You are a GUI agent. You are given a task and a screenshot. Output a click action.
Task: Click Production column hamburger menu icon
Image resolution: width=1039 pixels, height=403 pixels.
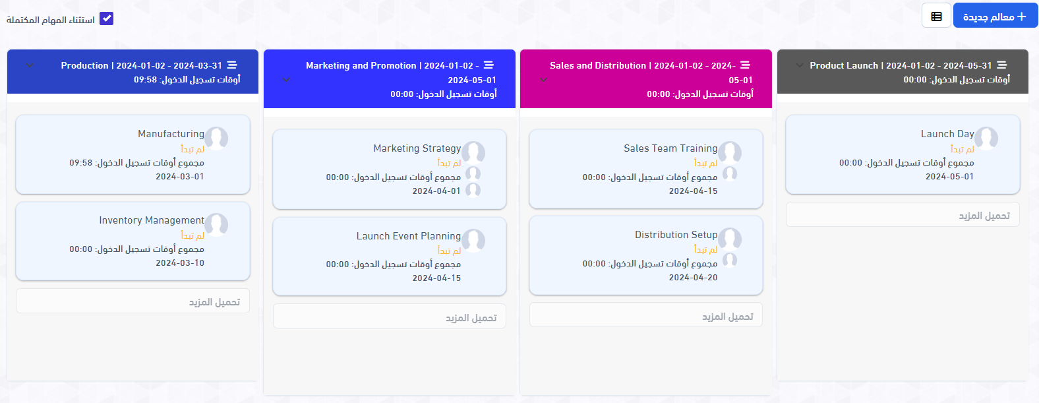[232, 65]
